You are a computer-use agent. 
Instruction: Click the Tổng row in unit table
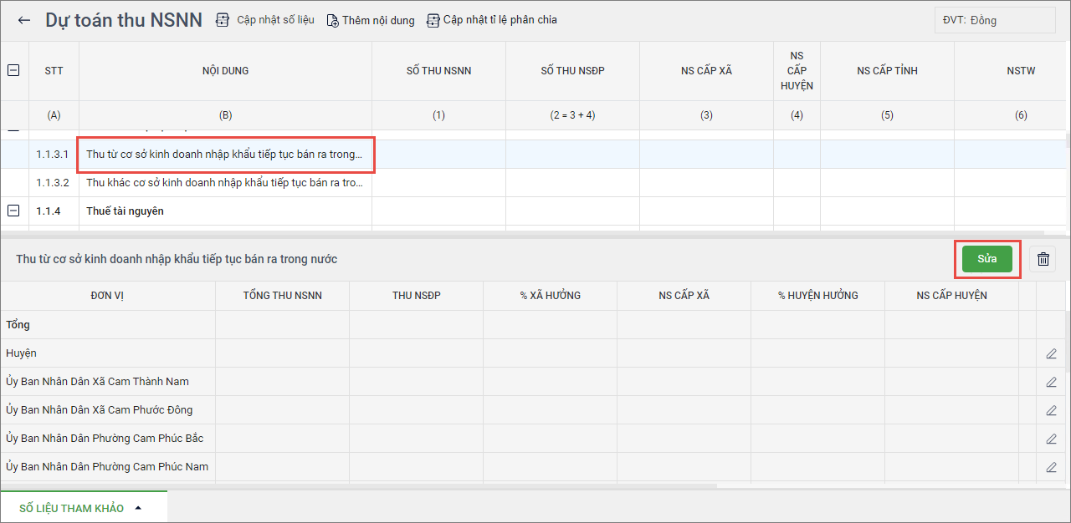coord(107,325)
